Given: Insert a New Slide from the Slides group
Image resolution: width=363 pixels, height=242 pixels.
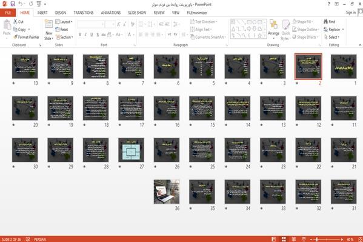Looking at the screenshot, I should coord(48,30).
